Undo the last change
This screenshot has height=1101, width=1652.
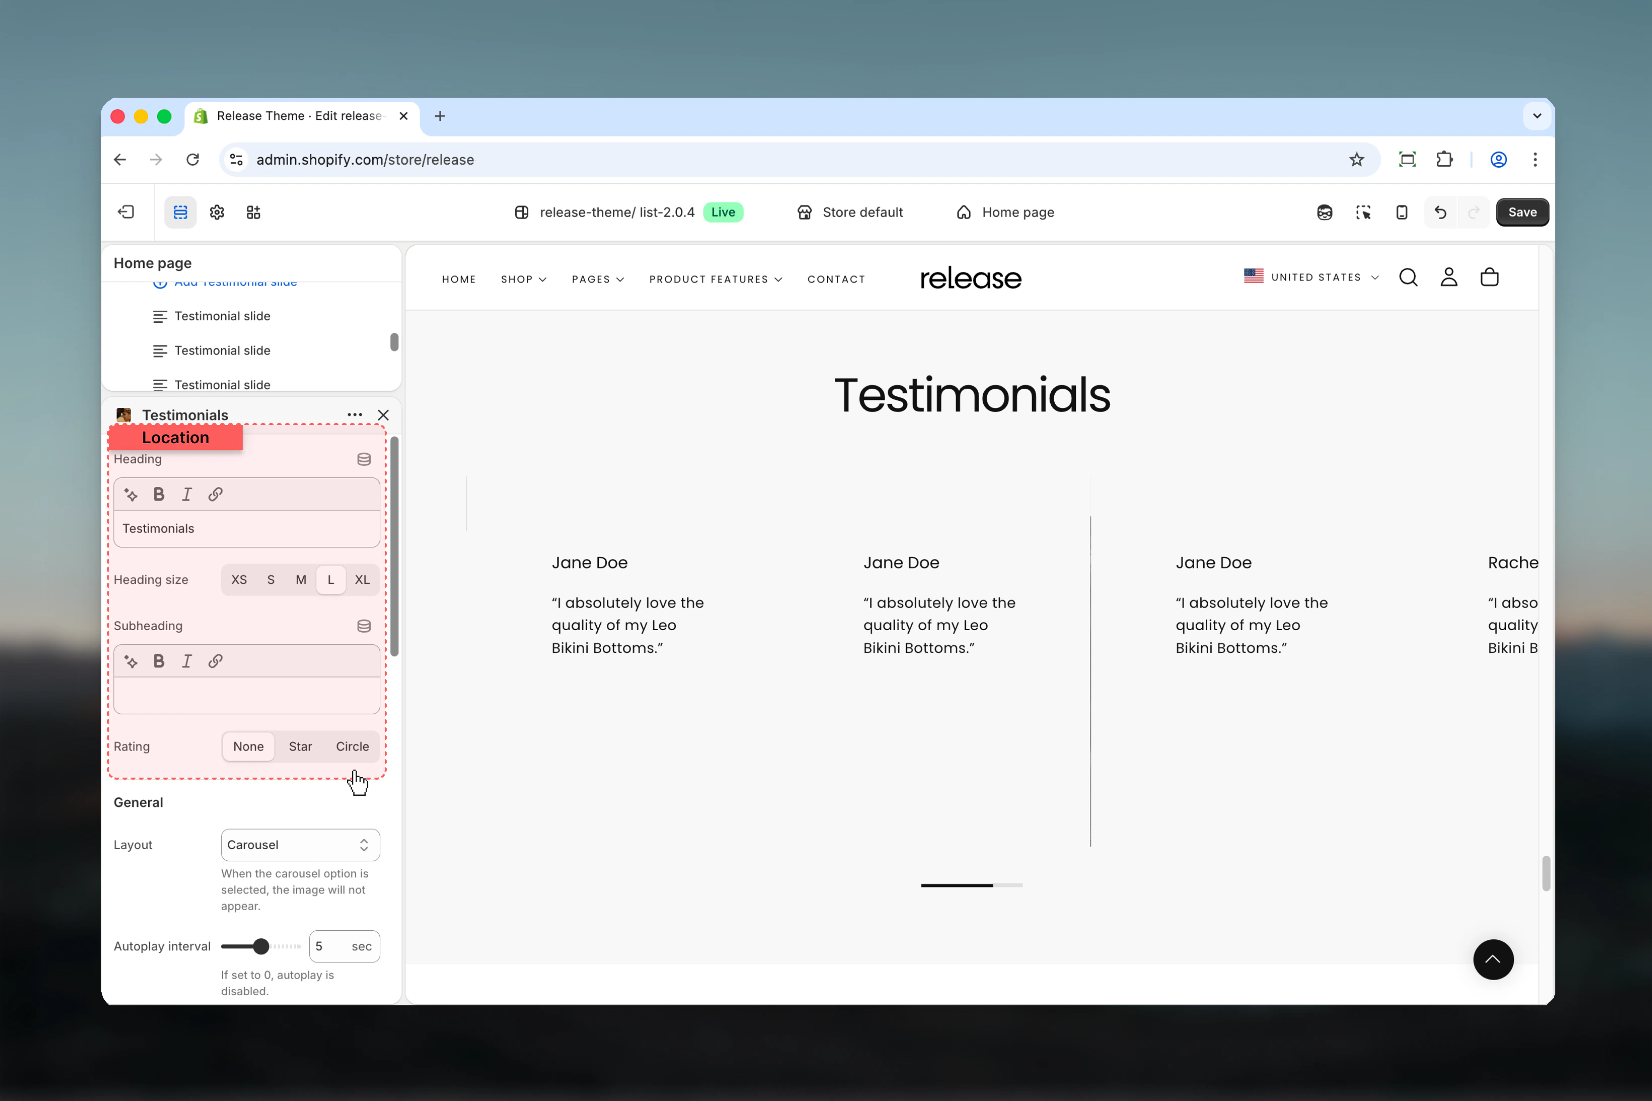coord(1440,212)
